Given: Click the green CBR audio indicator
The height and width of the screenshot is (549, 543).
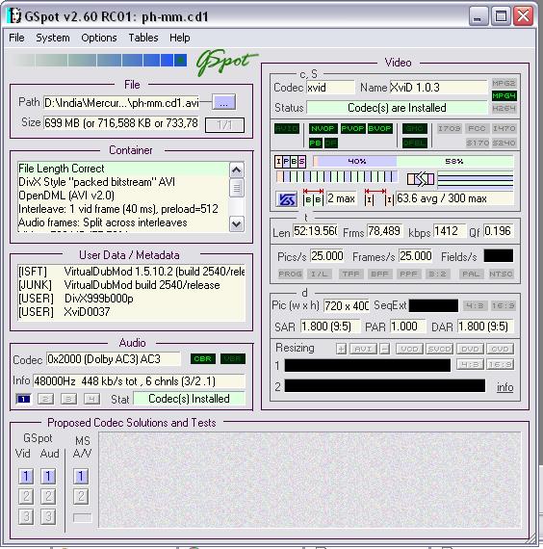Looking at the screenshot, I should pos(203,359).
